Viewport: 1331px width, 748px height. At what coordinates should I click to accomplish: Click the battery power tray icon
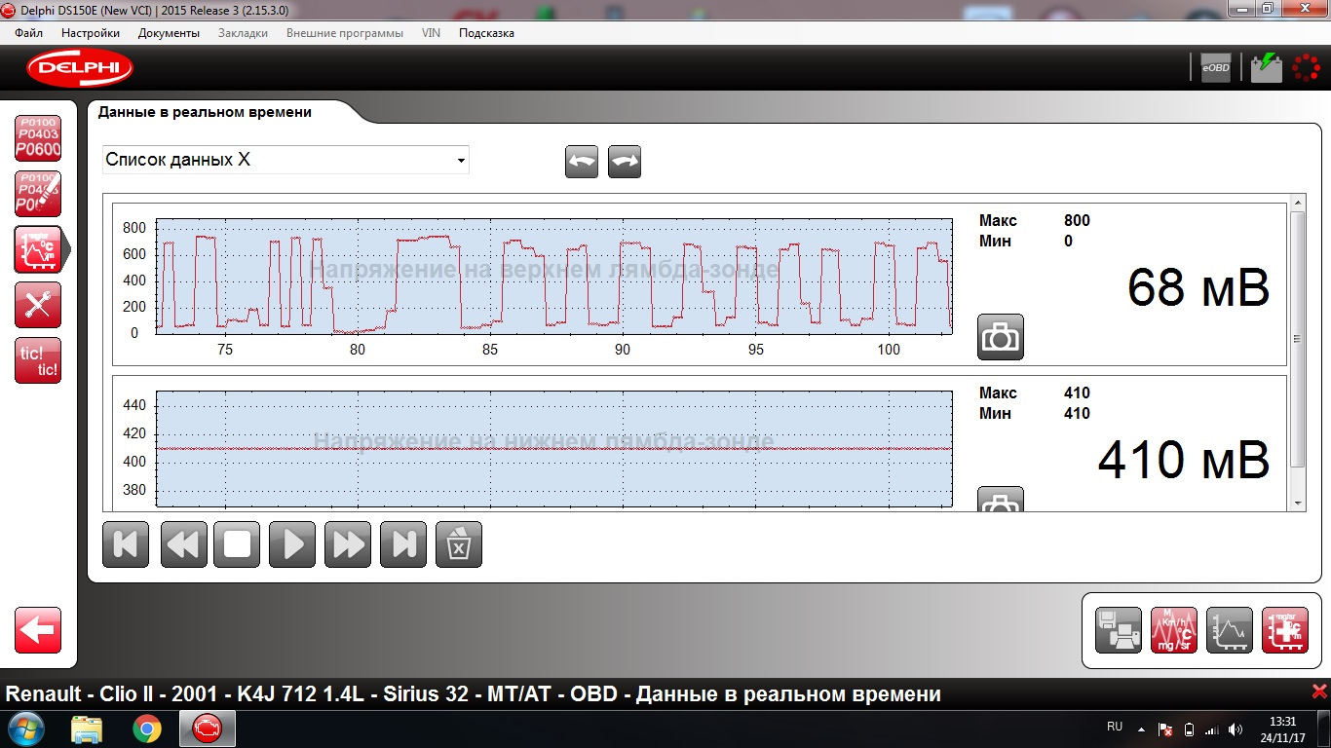click(1189, 729)
